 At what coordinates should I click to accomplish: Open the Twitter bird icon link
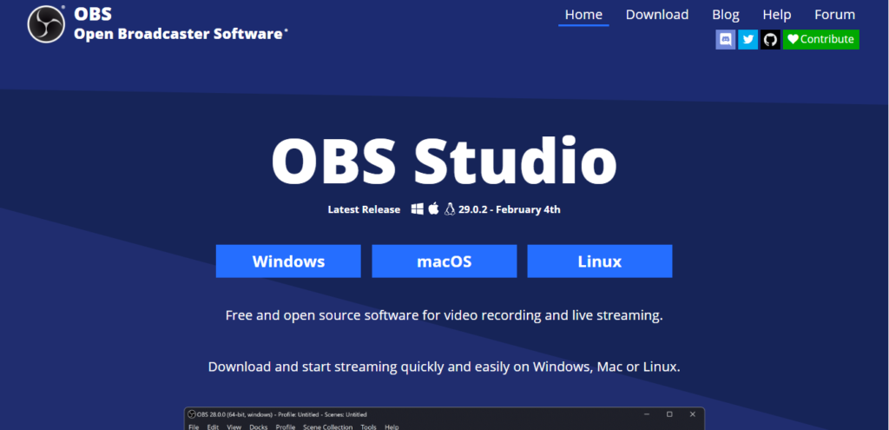click(x=747, y=39)
